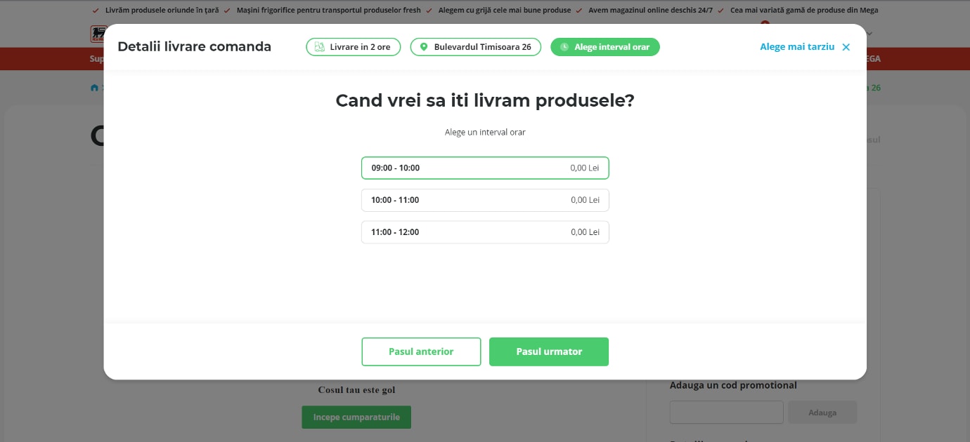Click the home breadcrumb icon behind the dialog

click(x=94, y=88)
